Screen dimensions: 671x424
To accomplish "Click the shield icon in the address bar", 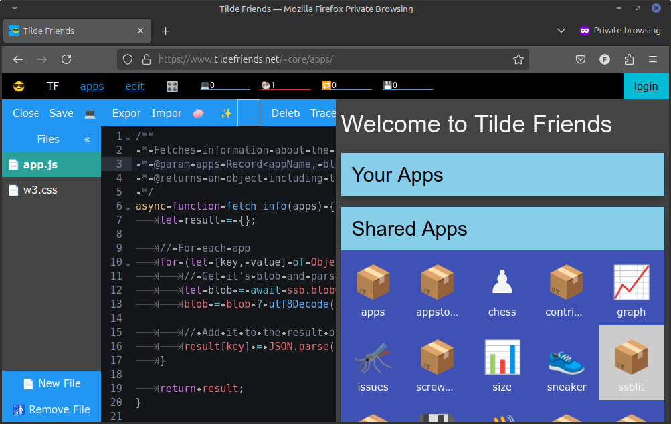I will click(x=127, y=59).
